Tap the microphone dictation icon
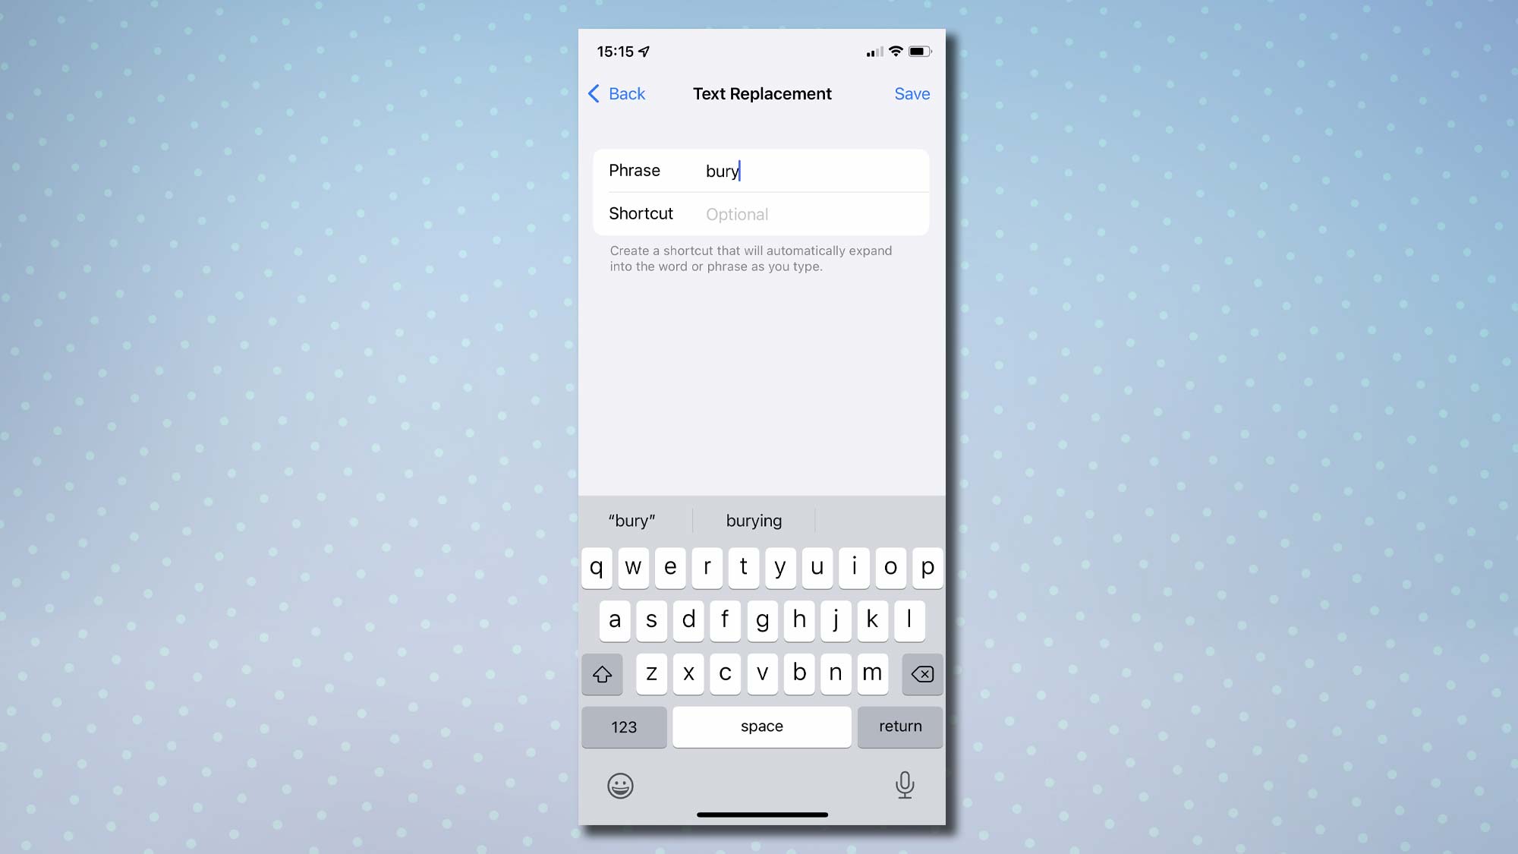Image resolution: width=1518 pixels, height=854 pixels. pyautogui.click(x=905, y=785)
